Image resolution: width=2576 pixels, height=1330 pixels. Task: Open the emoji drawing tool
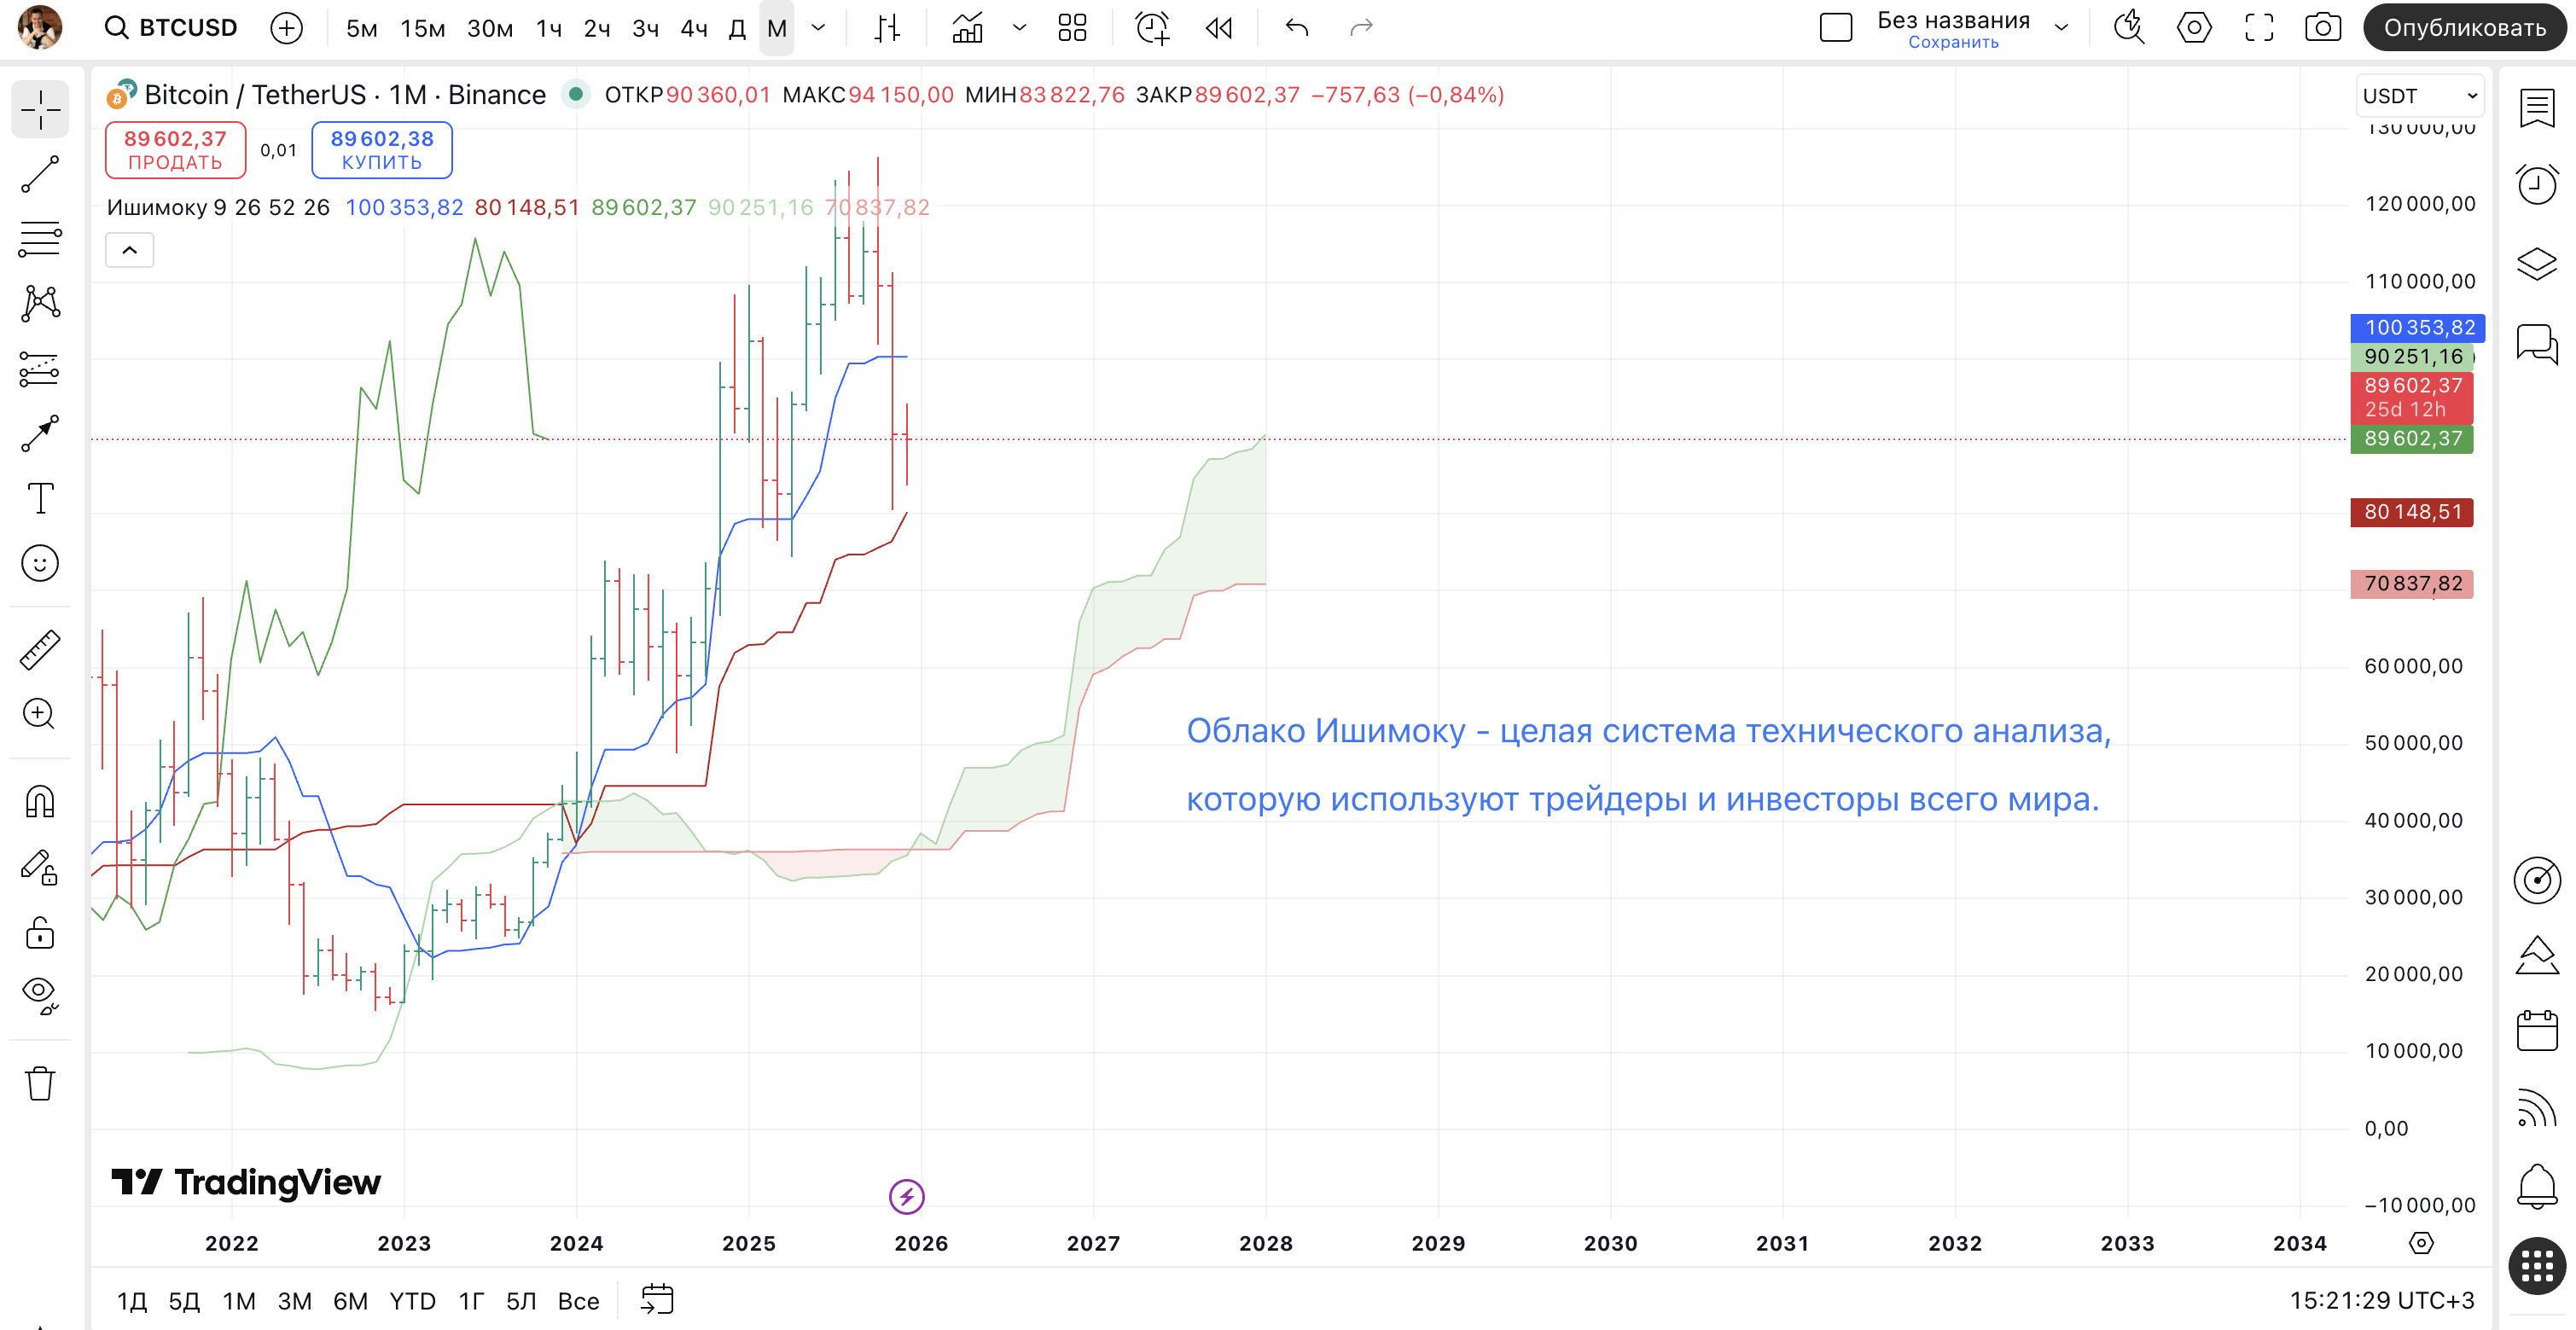click(x=40, y=563)
